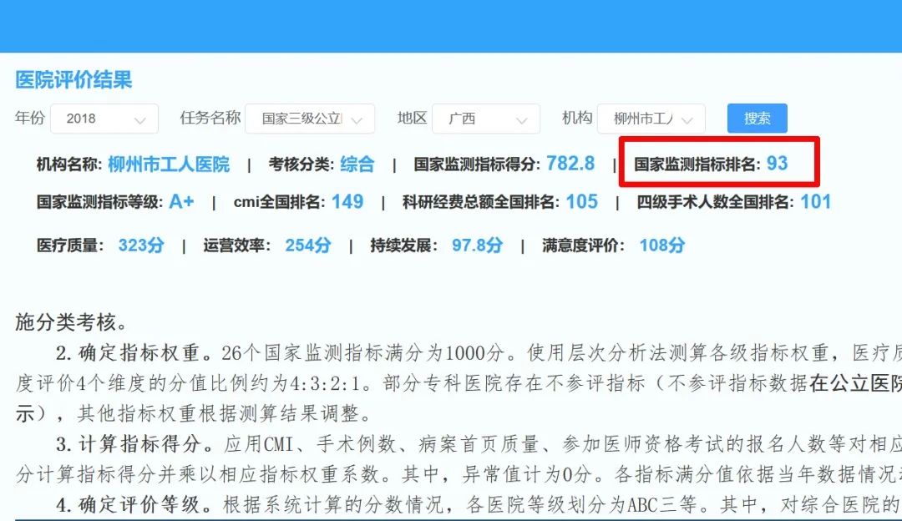Viewport: 902px width, 521px height.
Task: Open the 年份 dropdown showing 2018
Action: [104, 119]
